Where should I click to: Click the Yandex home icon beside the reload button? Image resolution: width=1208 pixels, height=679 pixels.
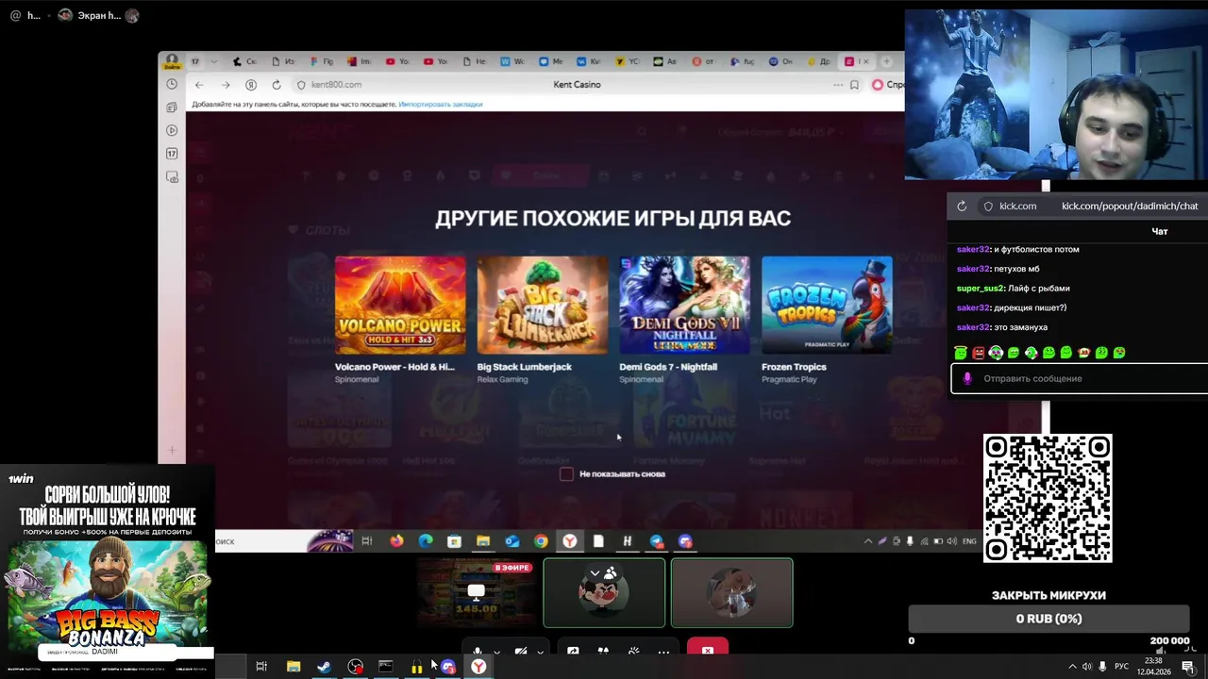pyautogui.click(x=251, y=85)
